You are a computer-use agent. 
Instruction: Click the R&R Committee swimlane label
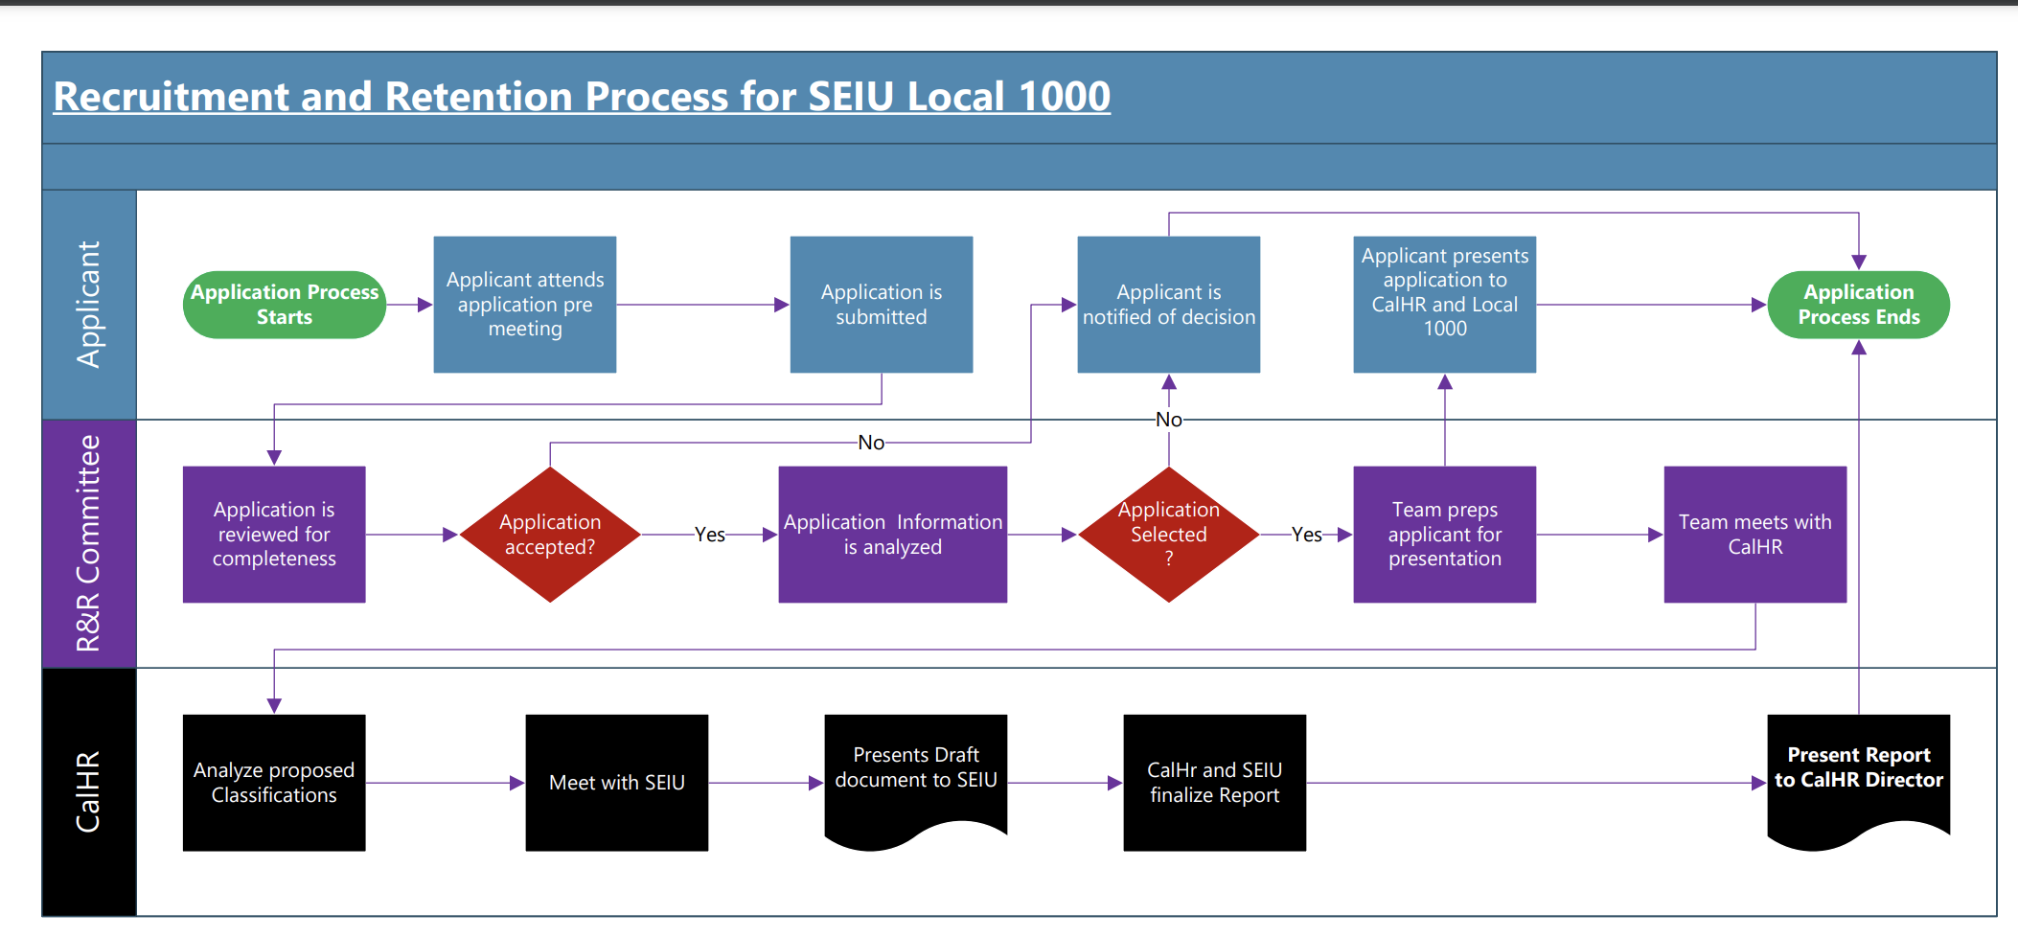click(x=88, y=543)
